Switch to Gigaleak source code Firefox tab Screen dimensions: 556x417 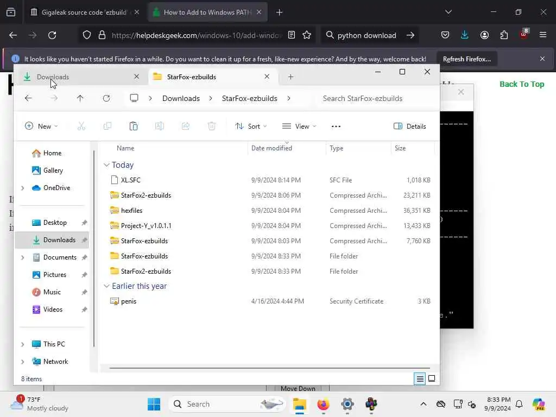(x=84, y=12)
